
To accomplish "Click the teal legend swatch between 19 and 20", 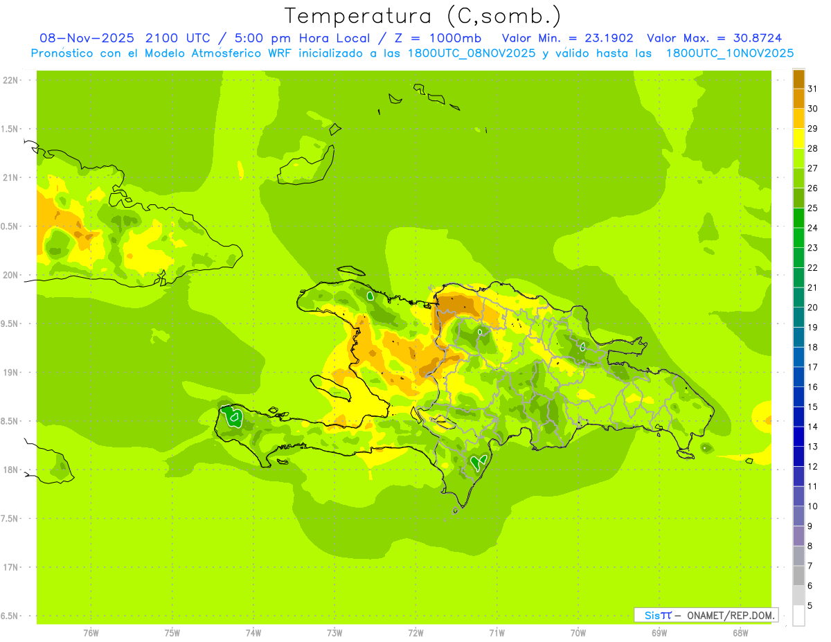I will [x=799, y=317].
